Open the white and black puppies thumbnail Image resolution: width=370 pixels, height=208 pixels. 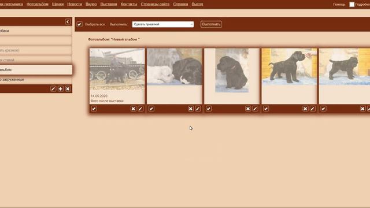(x=175, y=67)
